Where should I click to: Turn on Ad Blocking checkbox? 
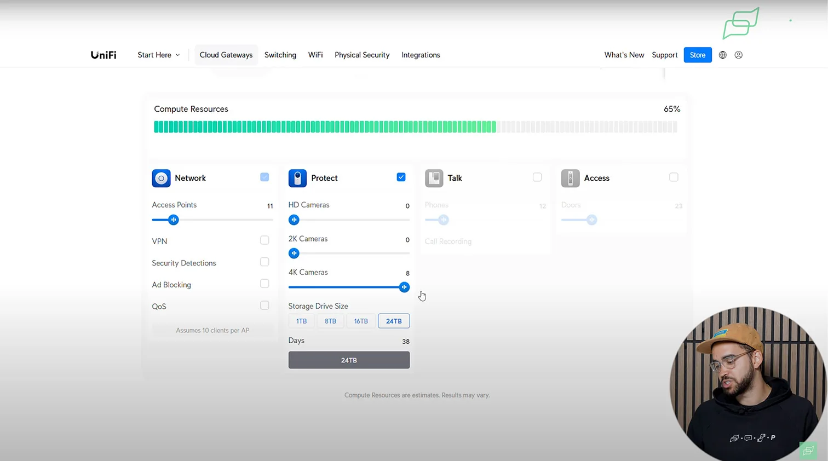coord(264,284)
